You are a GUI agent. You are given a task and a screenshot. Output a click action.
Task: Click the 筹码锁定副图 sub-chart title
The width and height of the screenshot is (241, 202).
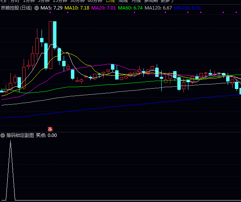click(20, 135)
